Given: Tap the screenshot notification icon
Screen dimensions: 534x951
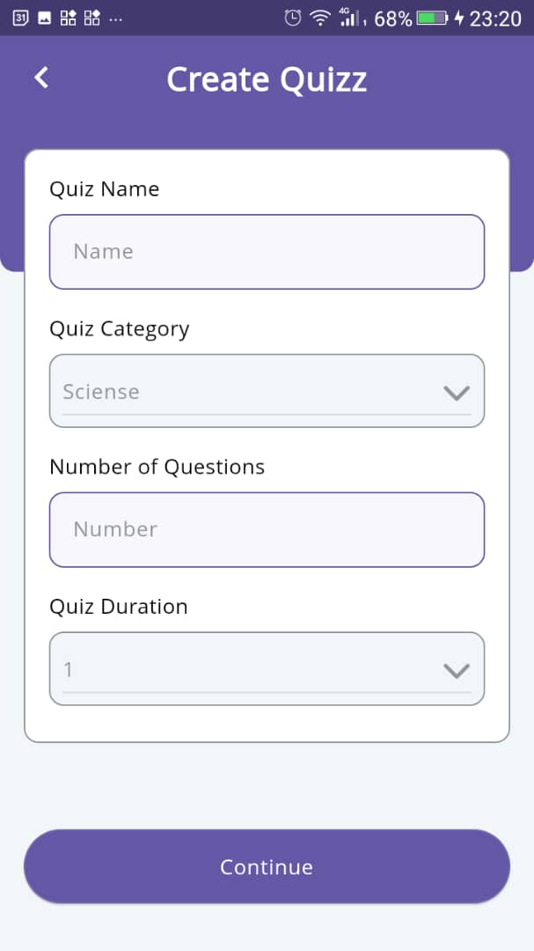Looking at the screenshot, I should point(43,17).
